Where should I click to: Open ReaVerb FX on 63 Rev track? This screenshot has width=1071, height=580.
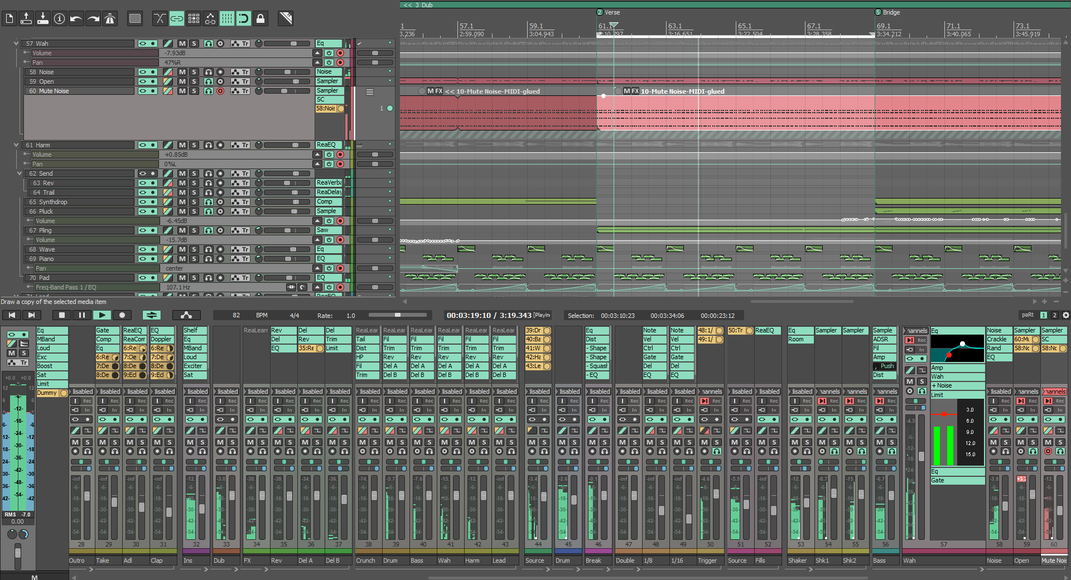point(329,183)
